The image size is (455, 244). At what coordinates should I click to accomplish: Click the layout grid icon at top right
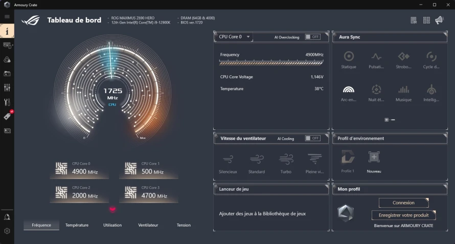pos(426,20)
